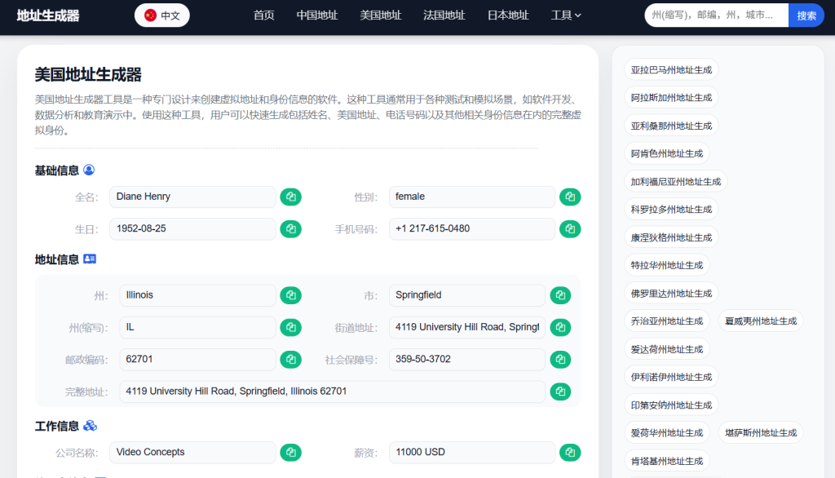Image resolution: width=835 pixels, height=478 pixels.
Task: Switch the language using 中文 selector
Action: [x=161, y=15]
